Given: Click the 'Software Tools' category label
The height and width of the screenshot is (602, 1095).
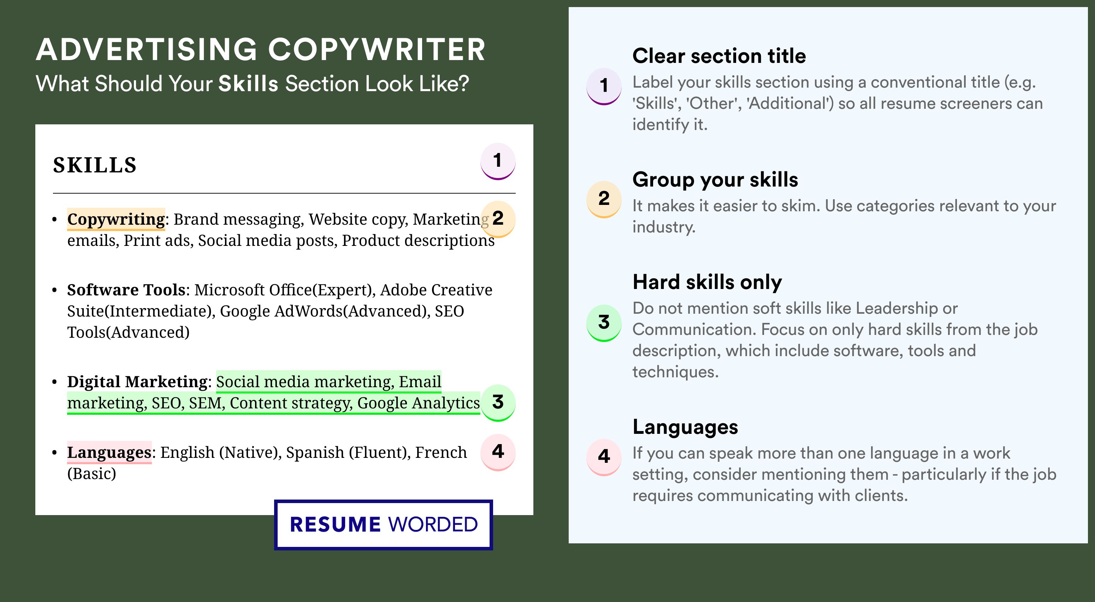Looking at the screenshot, I should [x=126, y=290].
